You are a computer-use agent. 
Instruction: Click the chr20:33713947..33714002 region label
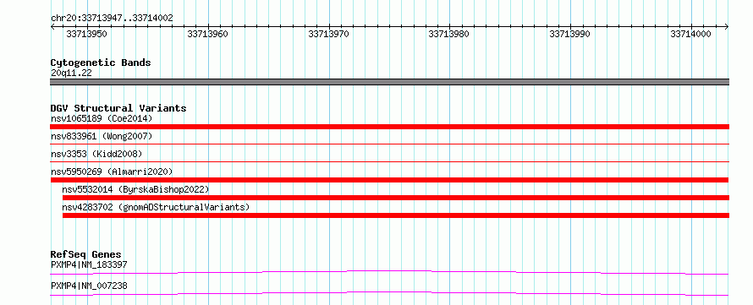point(112,19)
